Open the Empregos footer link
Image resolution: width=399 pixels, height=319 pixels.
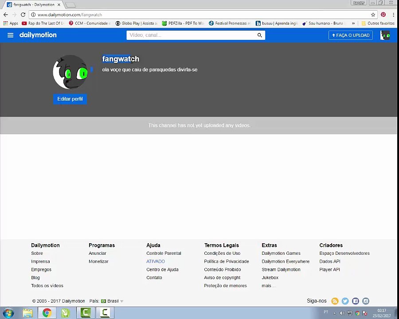(41, 269)
